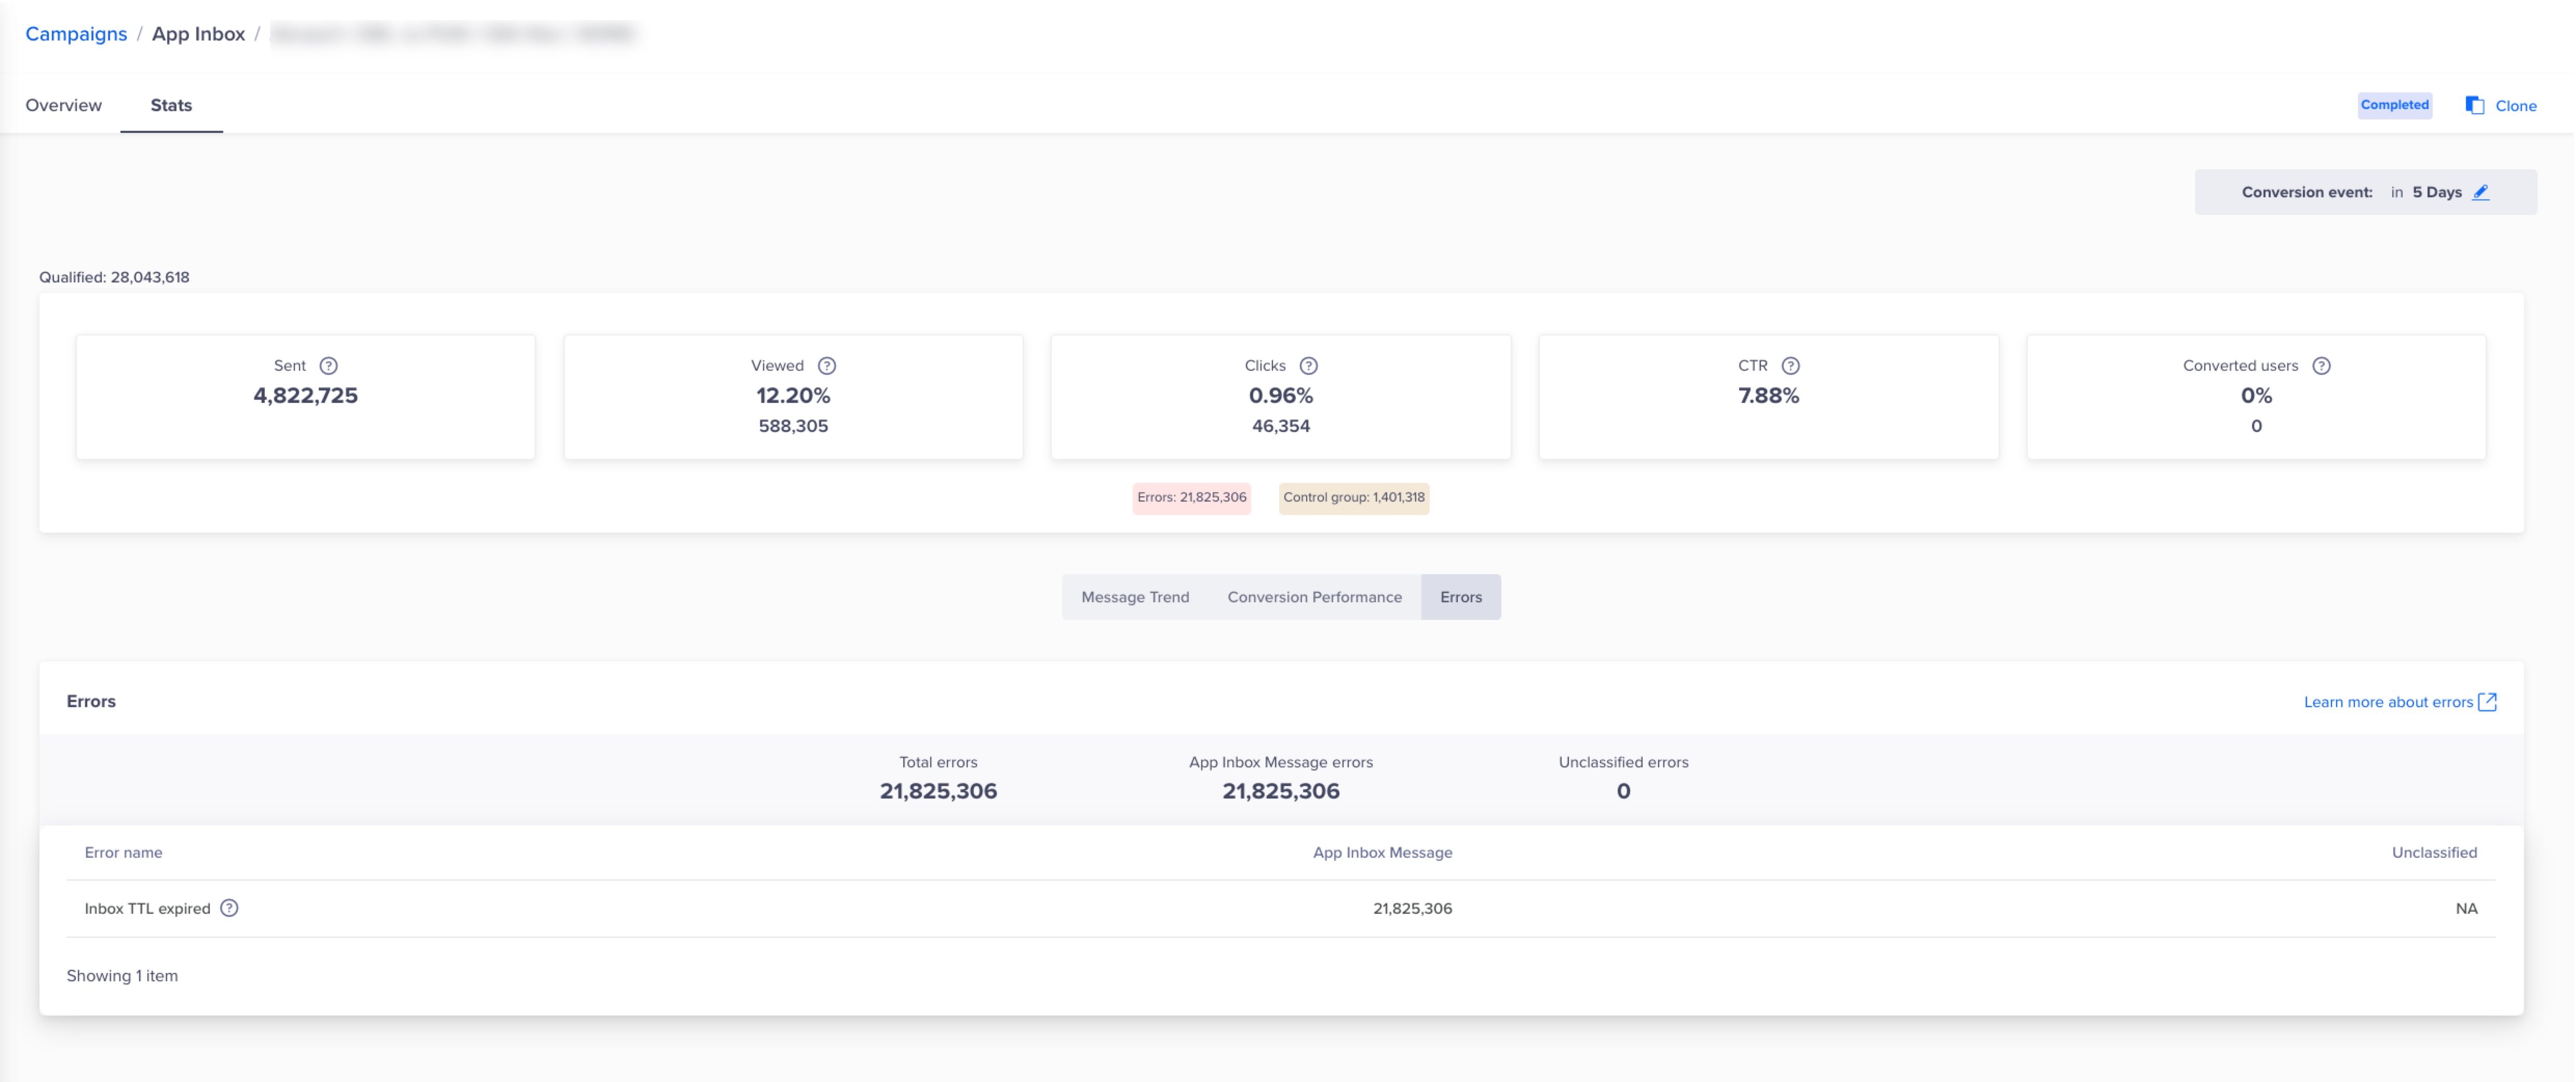Click the Qualified: 28,043,618 text
Screen dimensions: 2576x1082
coord(114,278)
